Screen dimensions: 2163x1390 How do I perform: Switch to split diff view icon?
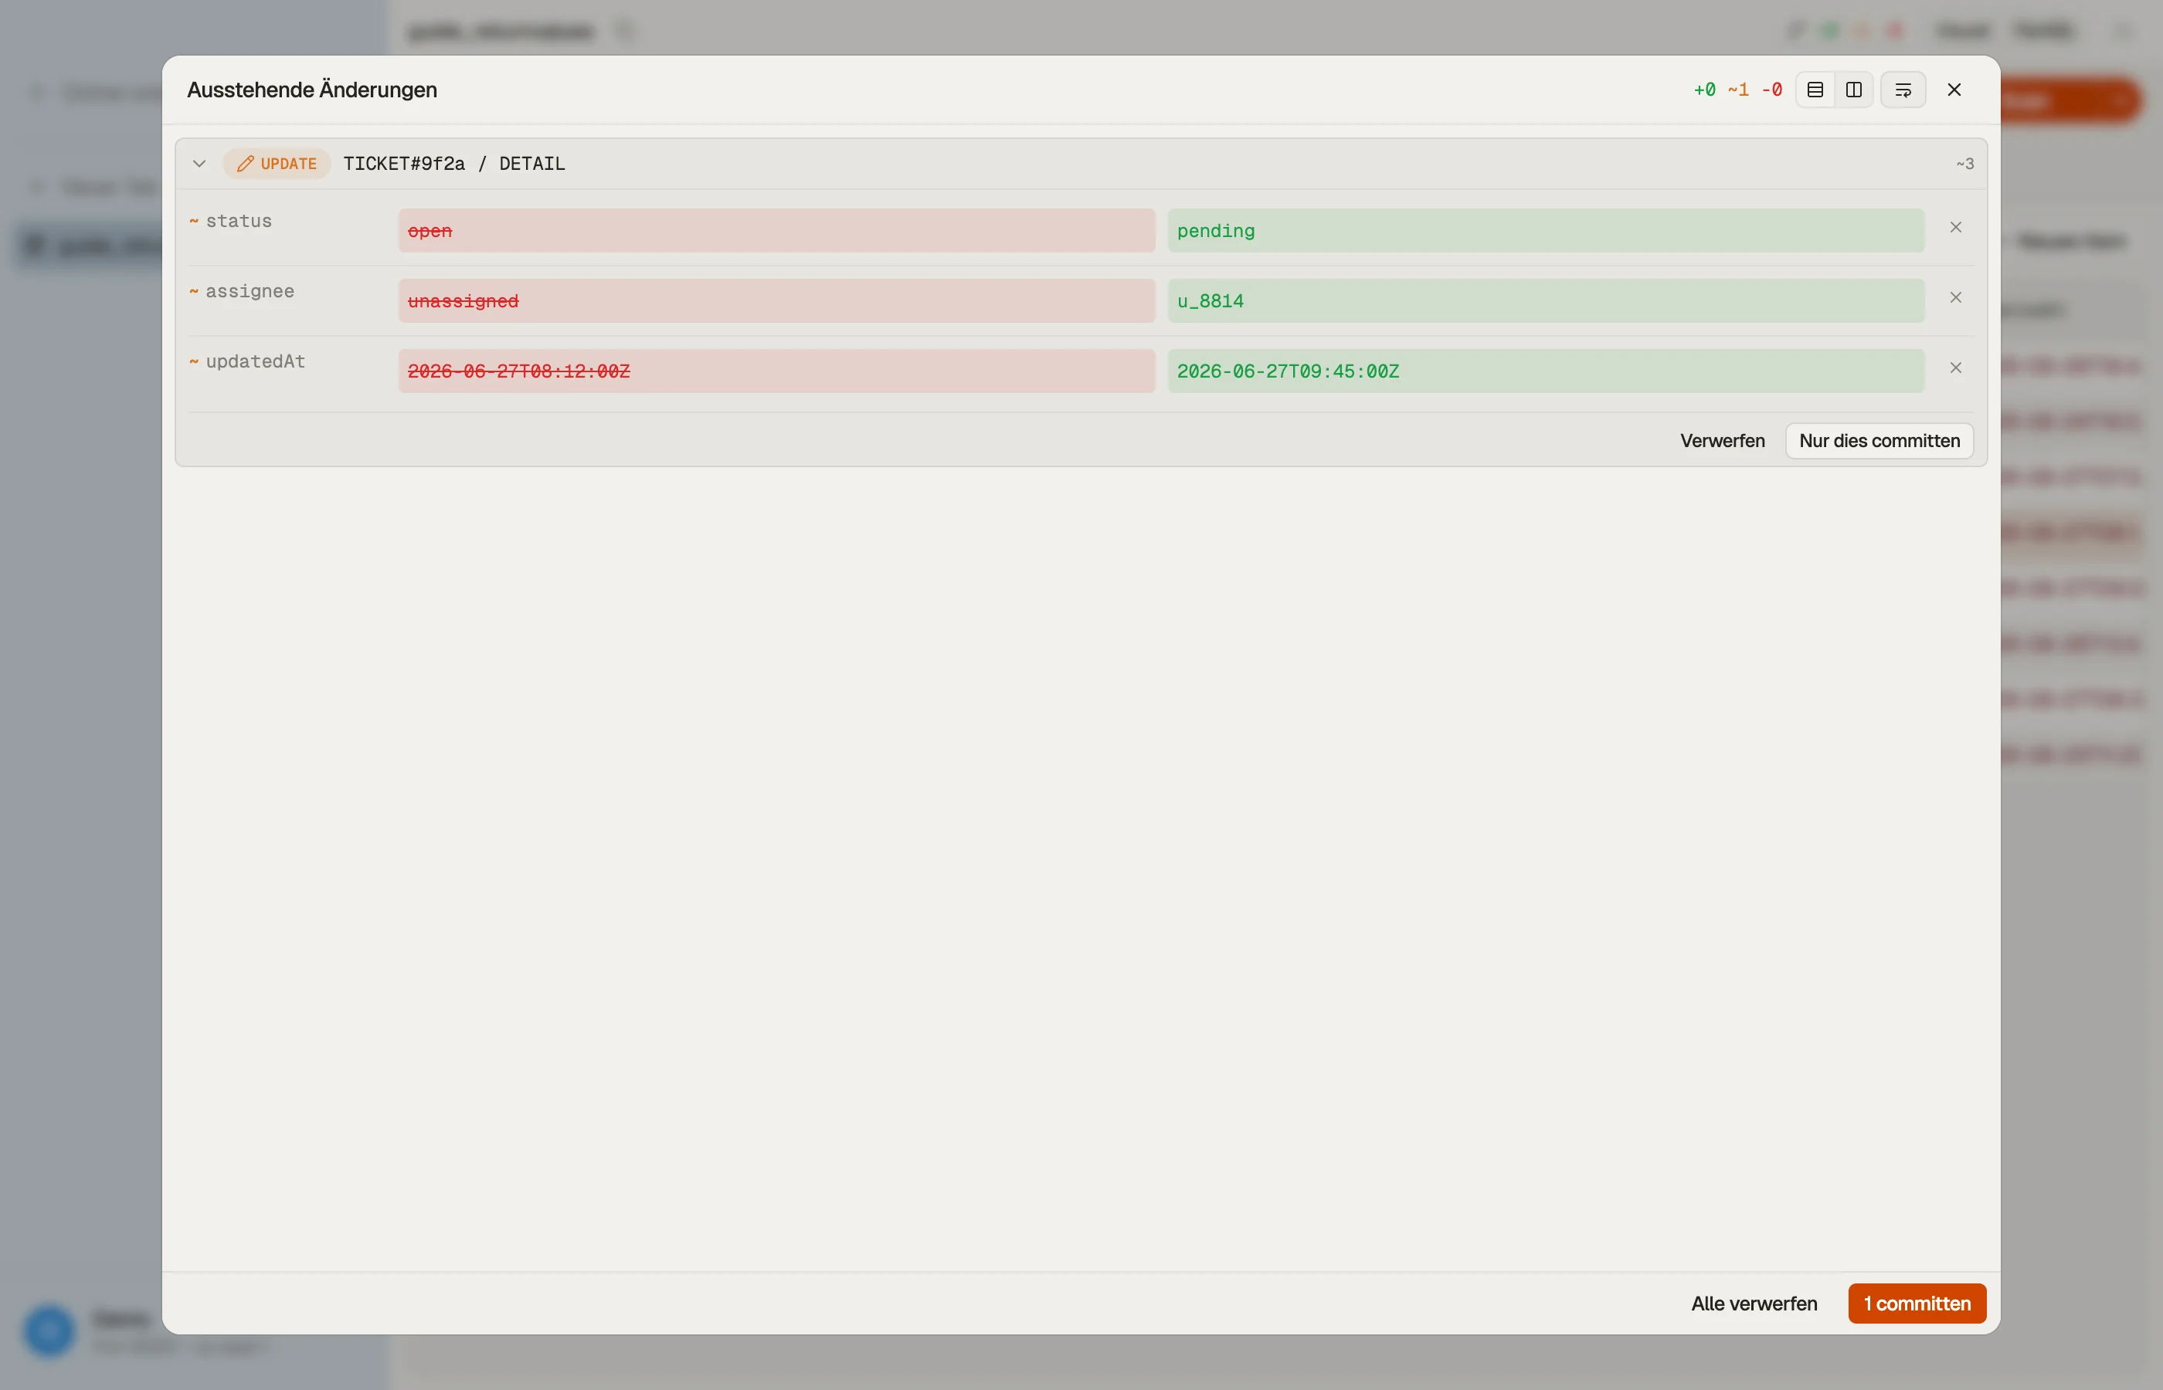click(1854, 90)
